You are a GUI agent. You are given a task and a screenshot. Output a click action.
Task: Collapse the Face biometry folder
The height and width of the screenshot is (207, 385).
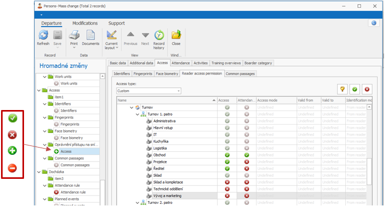pyautogui.click(x=45, y=131)
